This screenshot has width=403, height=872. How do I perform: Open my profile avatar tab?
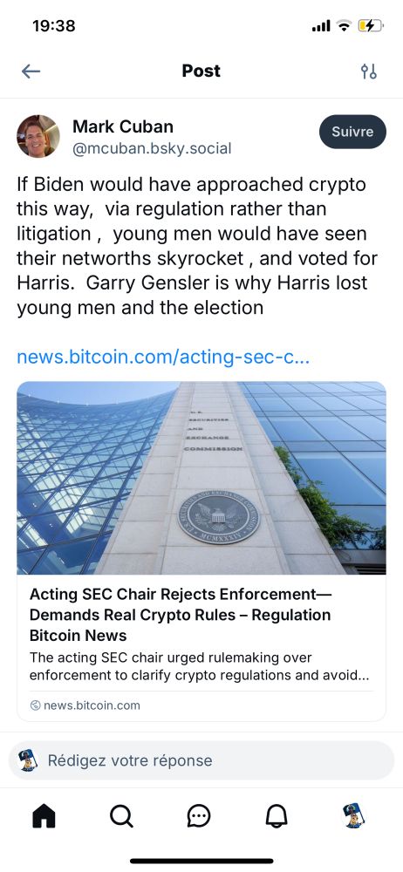pyautogui.click(x=353, y=816)
